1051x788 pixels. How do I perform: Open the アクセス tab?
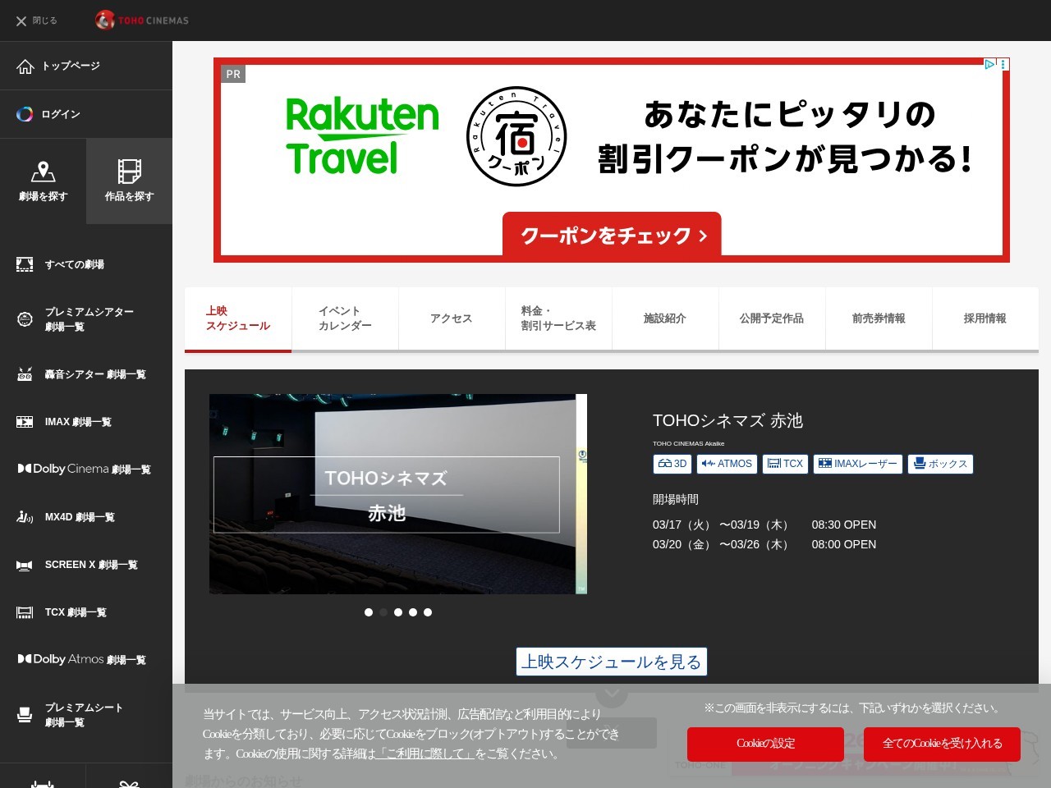click(452, 318)
